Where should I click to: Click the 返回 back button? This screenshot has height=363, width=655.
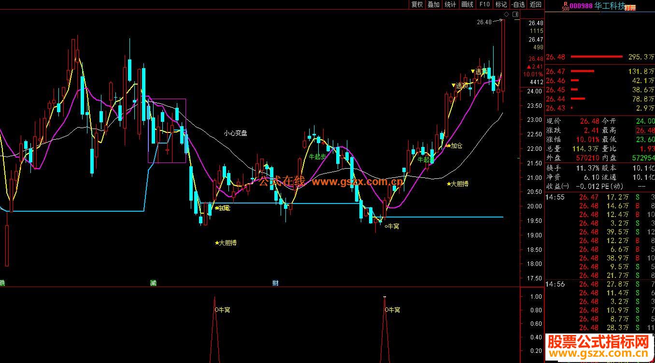[535, 4]
